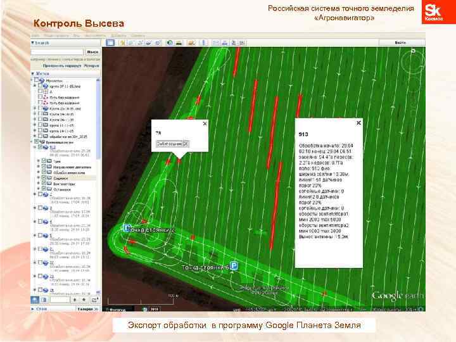Move selected place up with arrow button
Viewport: 456px width, 342px height.
pos(75,300)
